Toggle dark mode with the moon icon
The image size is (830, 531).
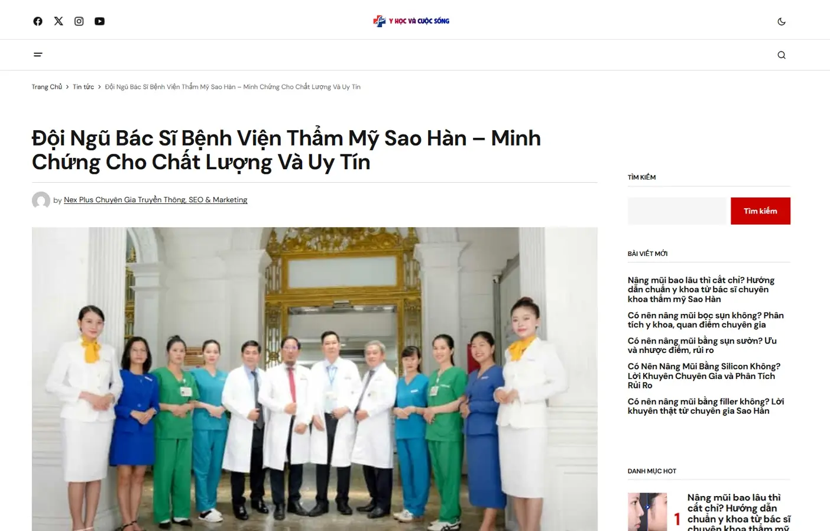782,21
